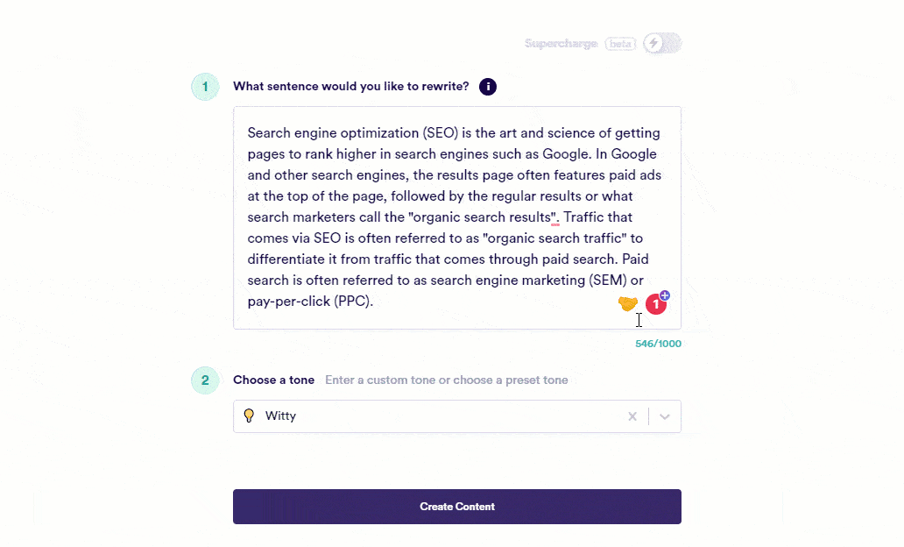Viewport: 904px width, 547px height.
Task: Expand the tone dropdown chevron
Action: [x=665, y=416]
